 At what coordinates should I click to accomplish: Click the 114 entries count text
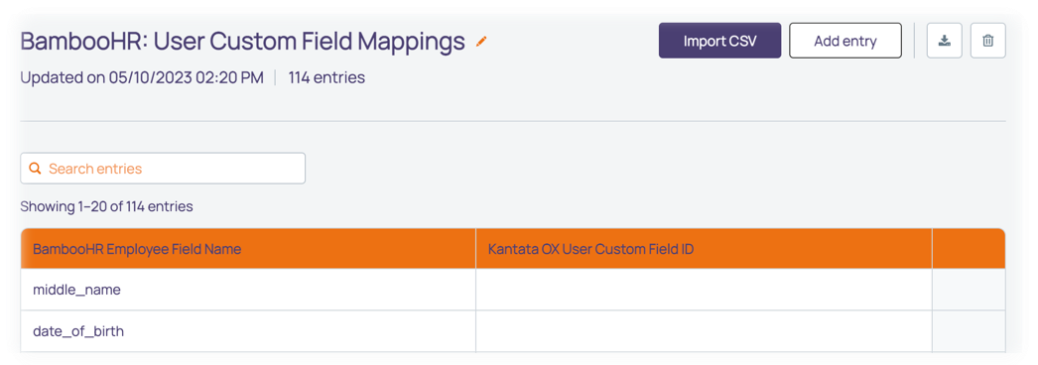(326, 78)
